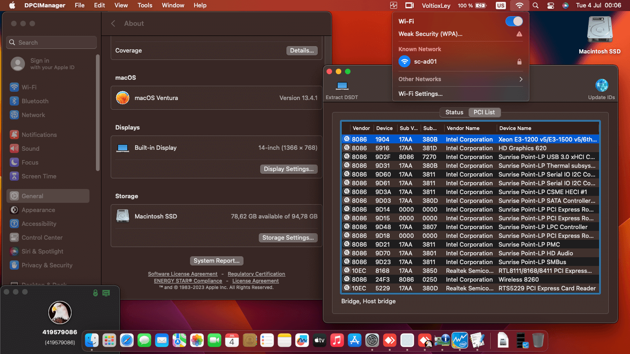630x354 pixels.
Task: Click the US input source menu icon
Action: 501,6
